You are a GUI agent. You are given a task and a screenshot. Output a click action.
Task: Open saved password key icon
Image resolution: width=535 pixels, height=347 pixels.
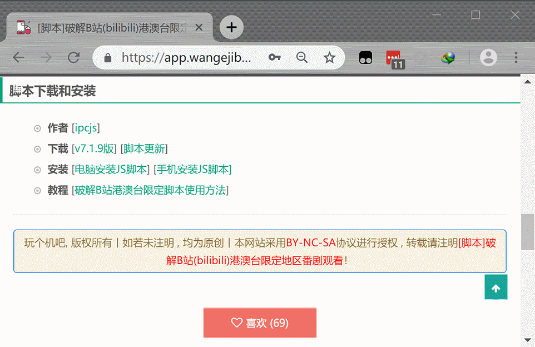(274, 57)
